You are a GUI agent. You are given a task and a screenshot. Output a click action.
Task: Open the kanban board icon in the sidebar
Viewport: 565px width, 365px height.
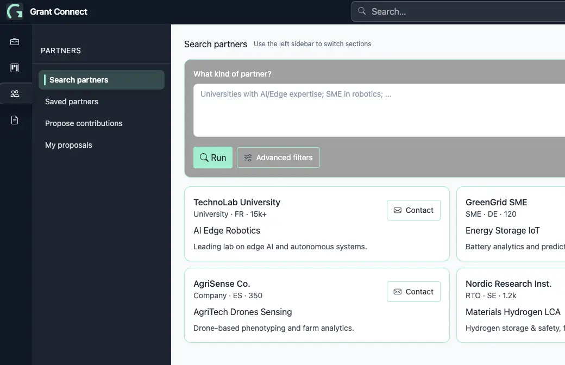(x=15, y=68)
